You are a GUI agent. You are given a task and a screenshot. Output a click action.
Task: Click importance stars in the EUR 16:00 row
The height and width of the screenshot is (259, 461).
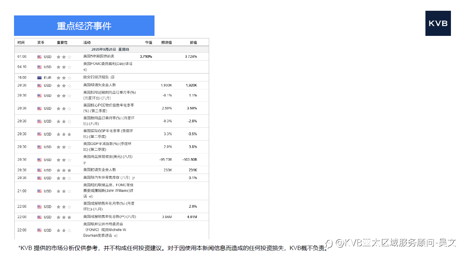[x=64, y=77]
